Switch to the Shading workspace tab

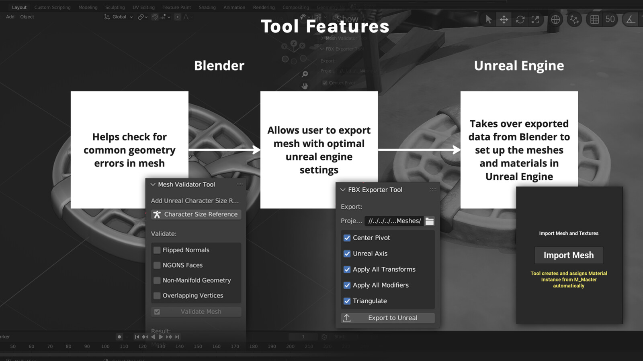coord(207,7)
